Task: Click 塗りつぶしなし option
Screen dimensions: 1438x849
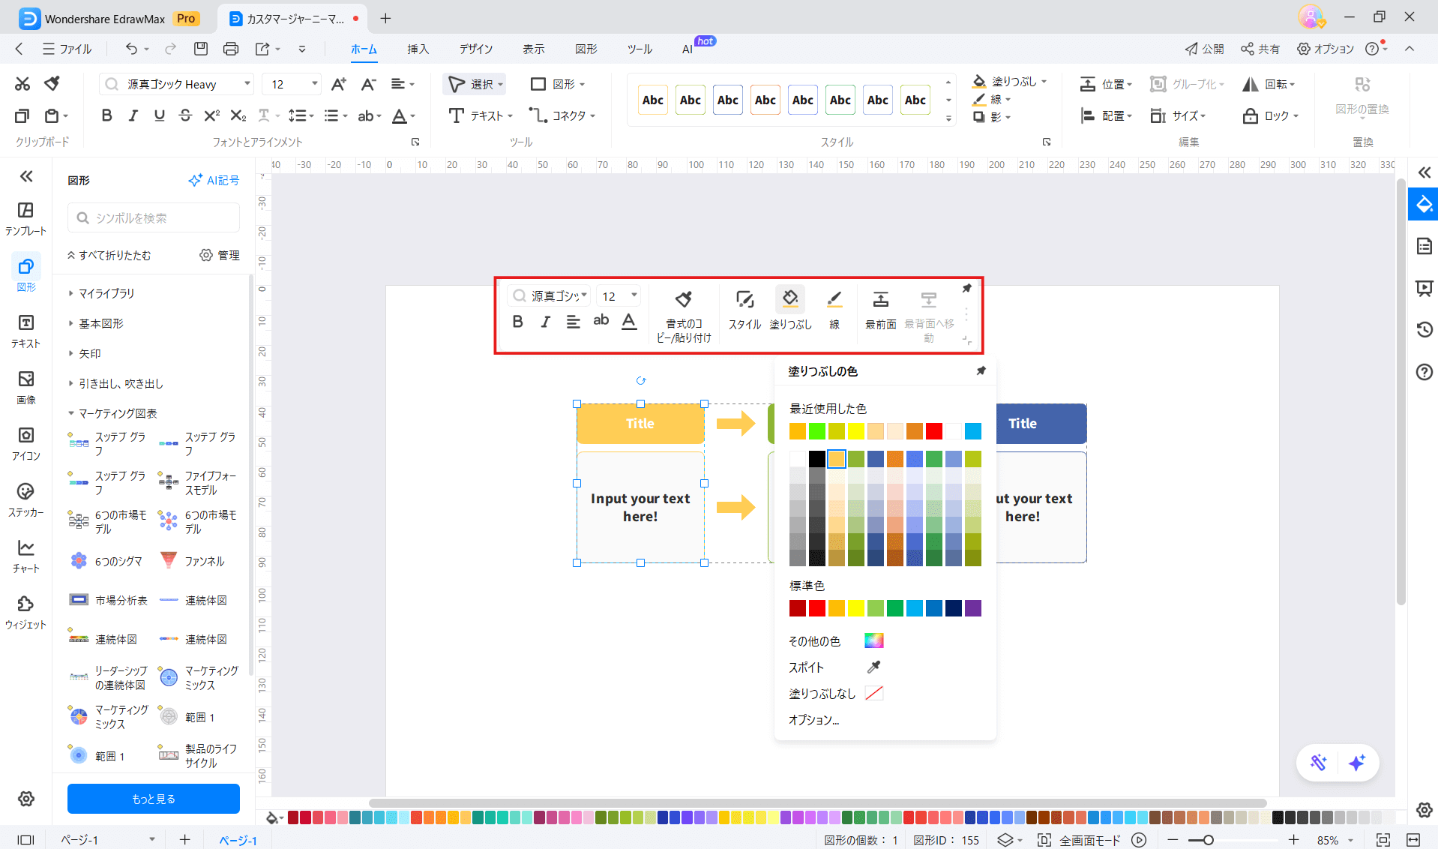Action: [x=835, y=694]
